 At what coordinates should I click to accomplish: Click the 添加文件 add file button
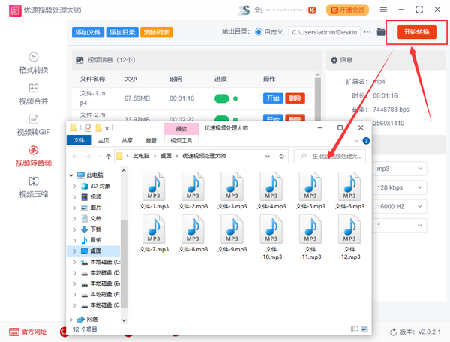pyautogui.click(x=88, y=32)
